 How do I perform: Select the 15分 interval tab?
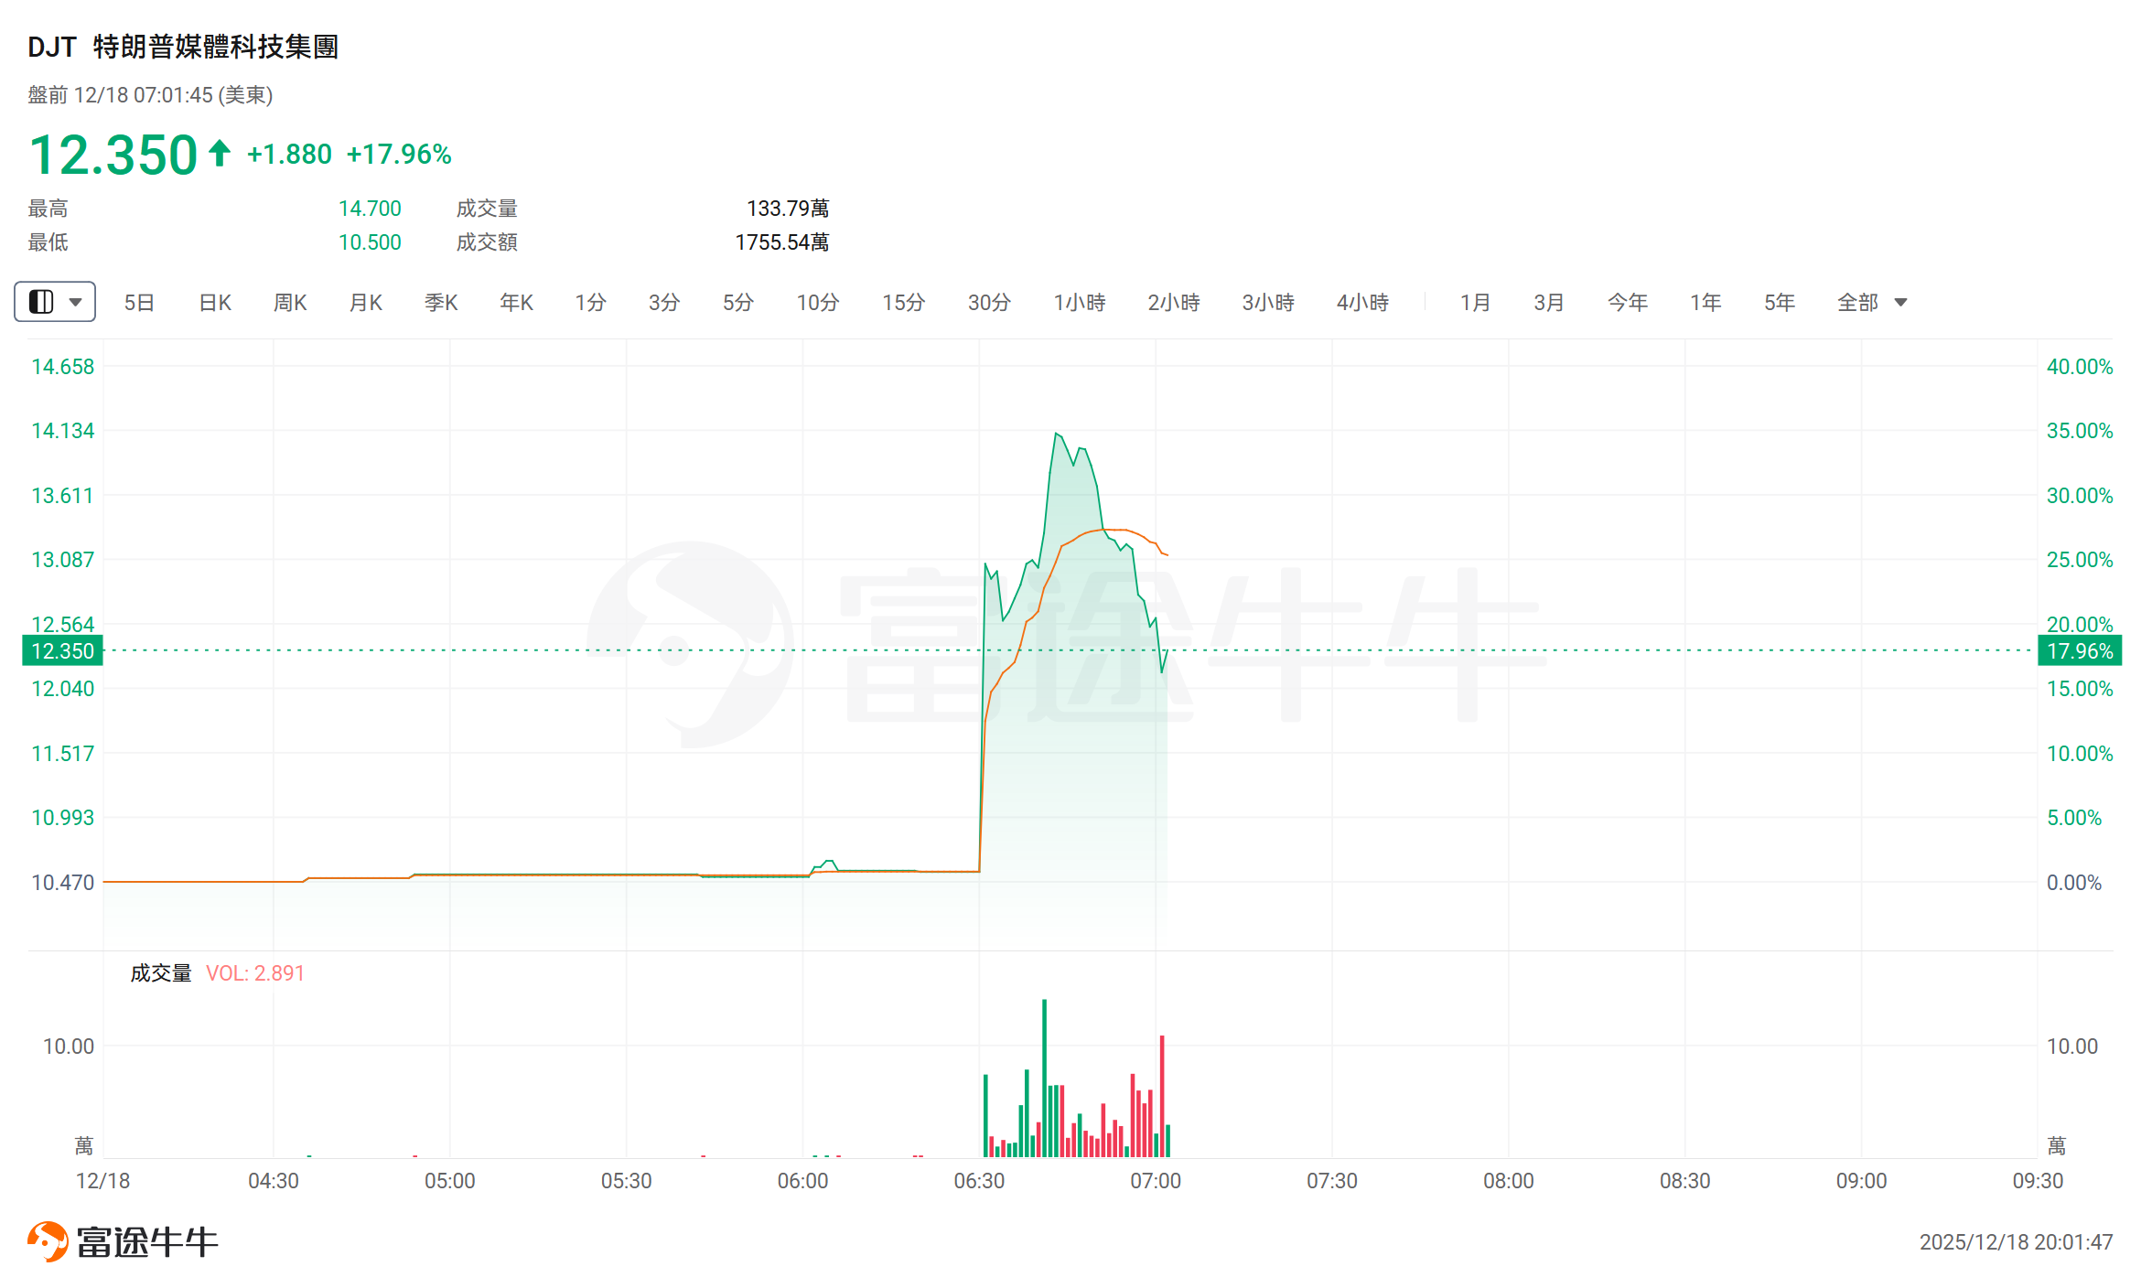tap(903, 303)
